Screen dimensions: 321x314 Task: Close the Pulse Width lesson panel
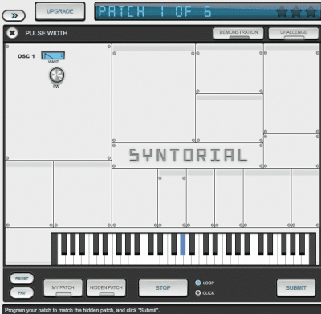(12, 33)
